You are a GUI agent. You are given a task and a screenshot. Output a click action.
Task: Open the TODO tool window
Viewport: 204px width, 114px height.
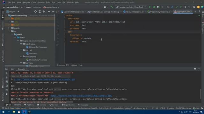(x=17, y=105)
